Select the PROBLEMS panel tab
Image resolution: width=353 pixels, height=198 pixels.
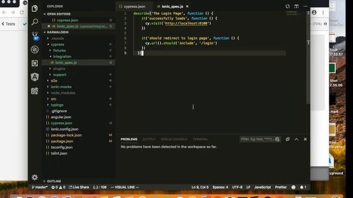[129, 139]
